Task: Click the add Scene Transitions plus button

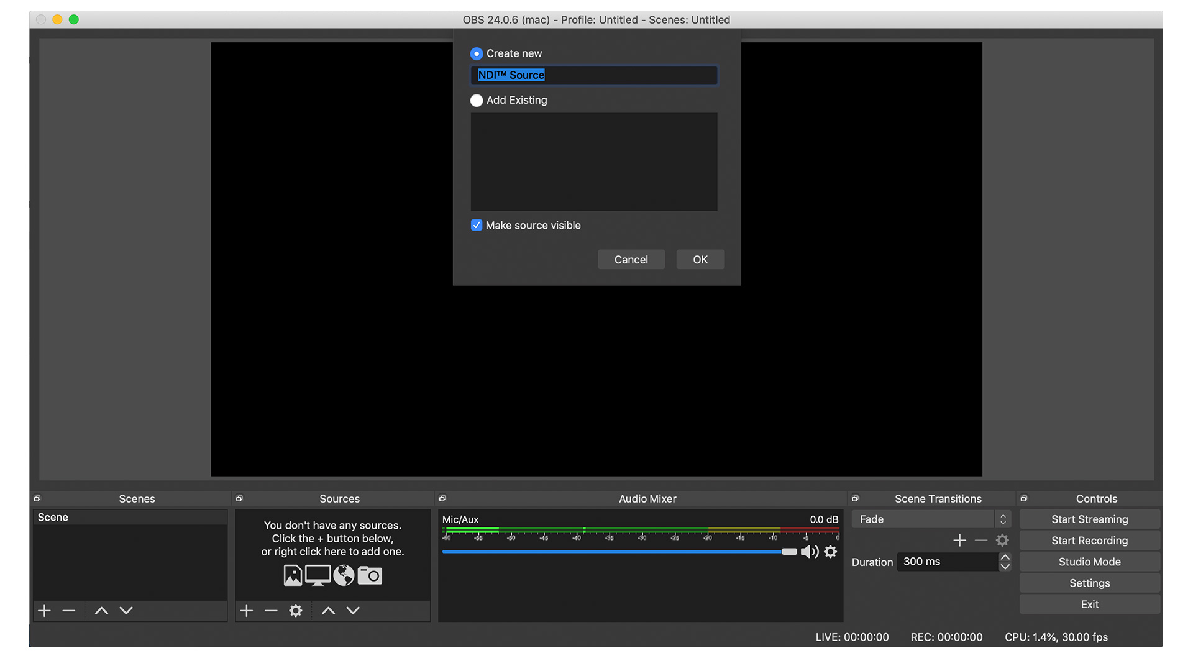Action: point(959,540)
